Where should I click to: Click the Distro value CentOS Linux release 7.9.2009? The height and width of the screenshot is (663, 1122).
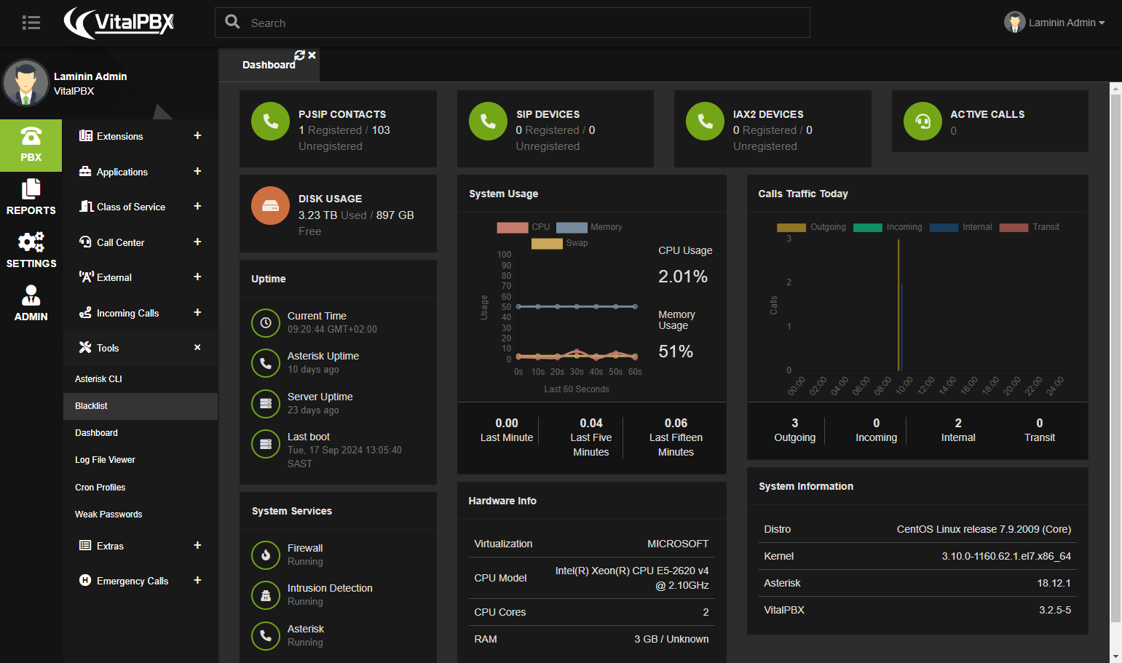(984, 529)
